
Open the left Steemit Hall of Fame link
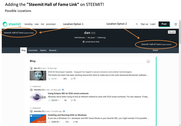tap(19, 33)
